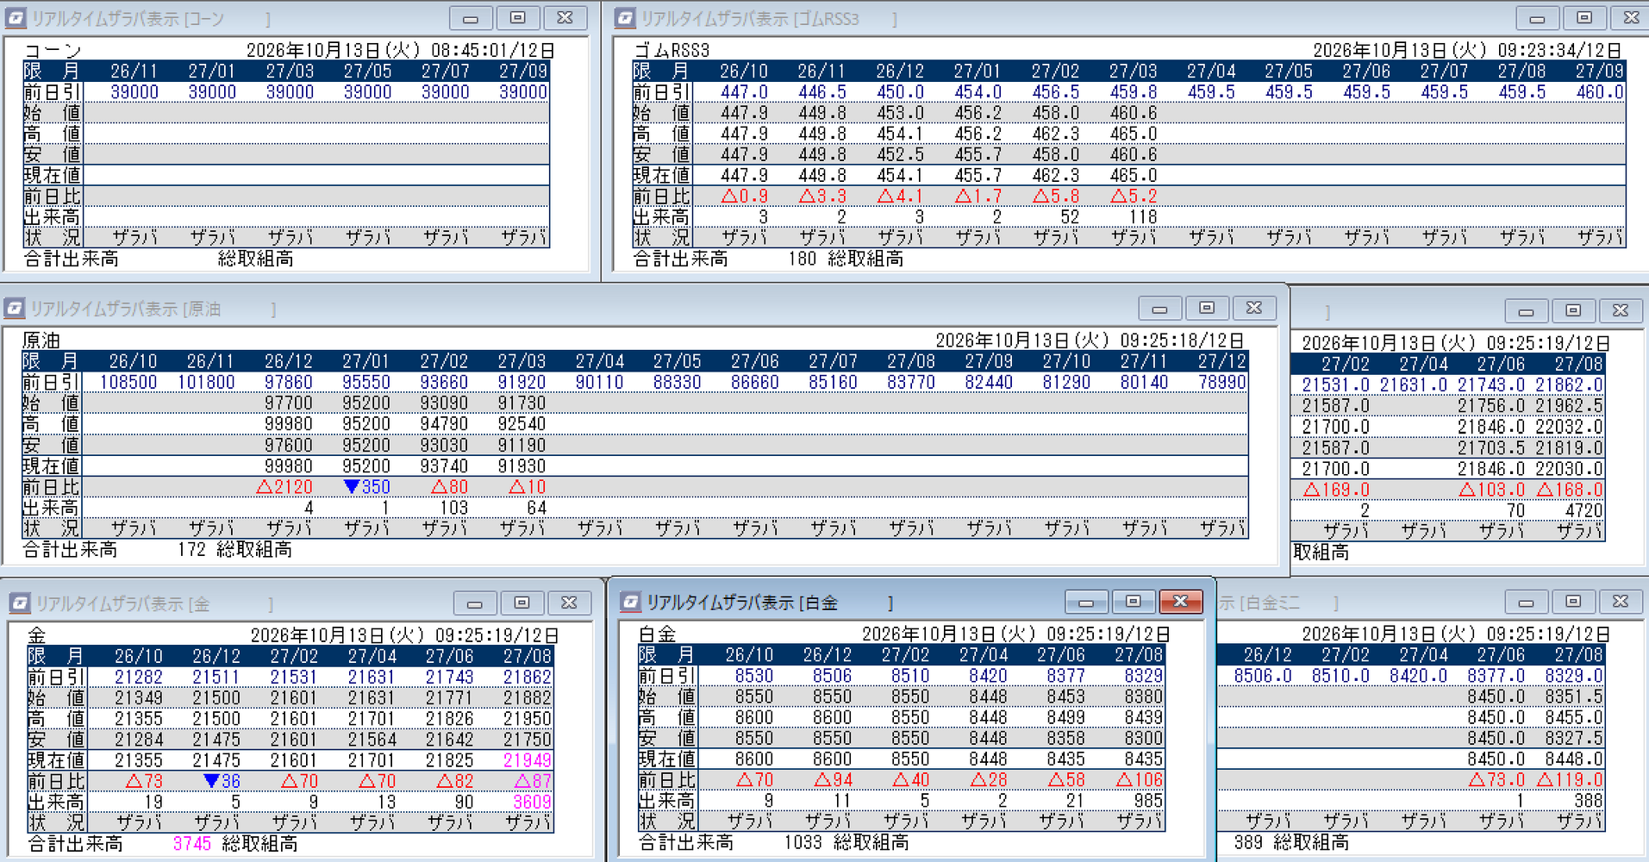Click the 金 window title bar icon
This screenshot has height=862, width=1649.
[x=20, y=603]
